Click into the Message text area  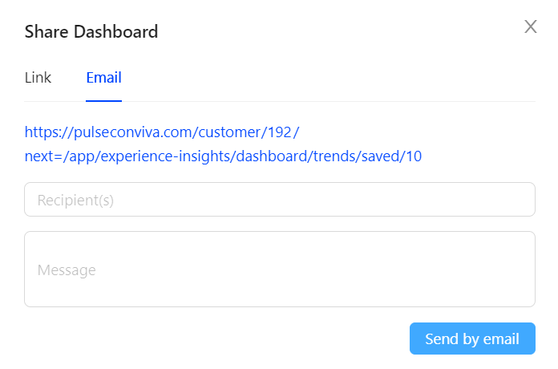[x=280, y=270]
